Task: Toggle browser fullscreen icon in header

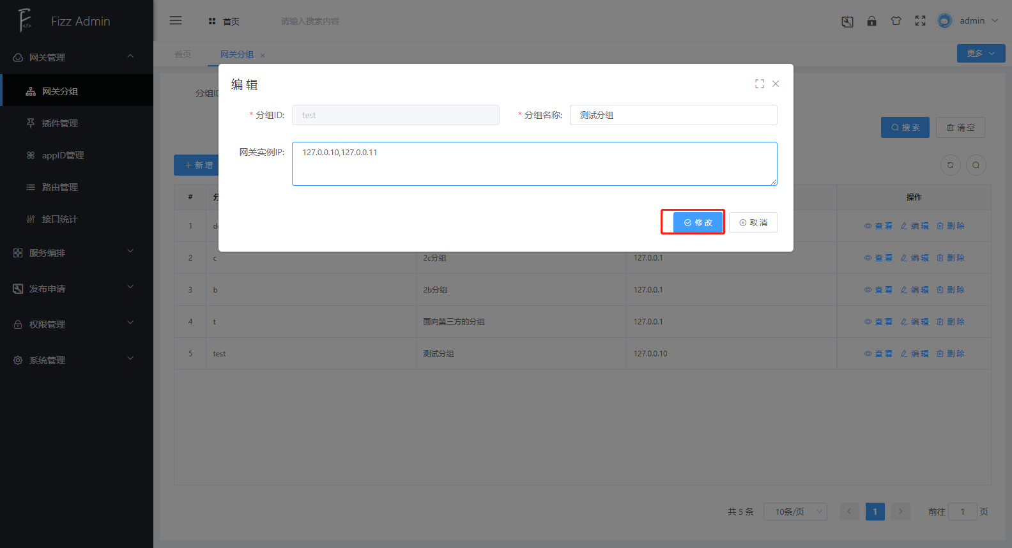Action: pyautogui.click(x=920, y=21)
